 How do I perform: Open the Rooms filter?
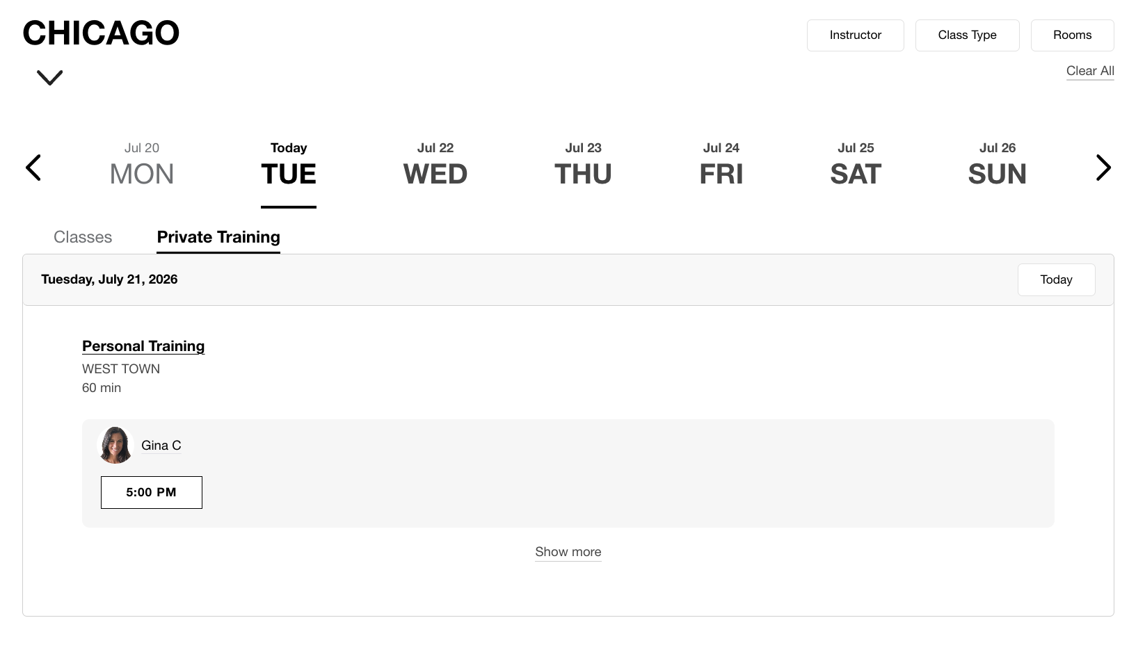pos(1073,35)
